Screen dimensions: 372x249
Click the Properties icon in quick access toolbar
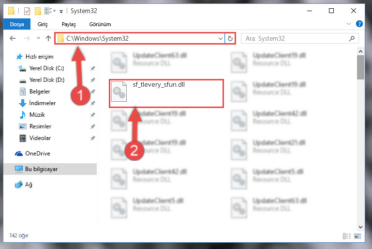(x=27, y=11)
